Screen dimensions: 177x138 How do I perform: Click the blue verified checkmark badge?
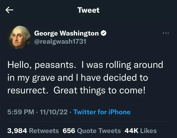pos(103,33)
